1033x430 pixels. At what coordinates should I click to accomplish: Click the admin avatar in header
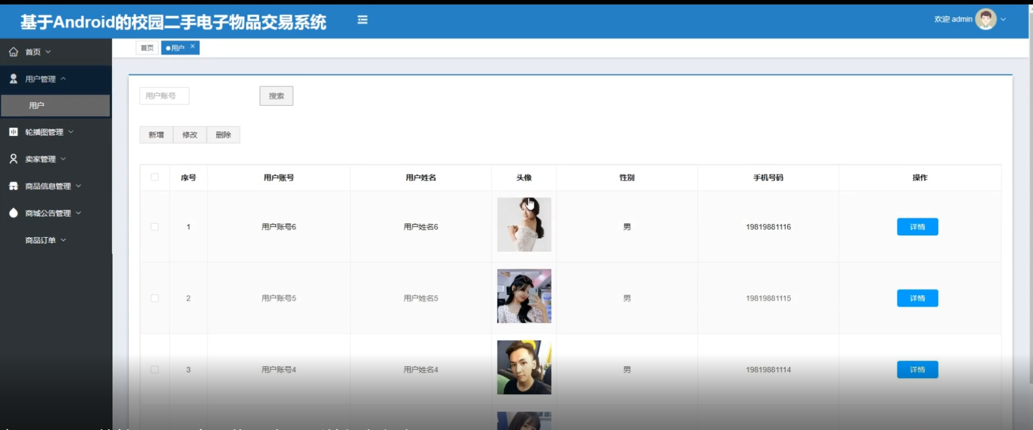click(985, 19)
